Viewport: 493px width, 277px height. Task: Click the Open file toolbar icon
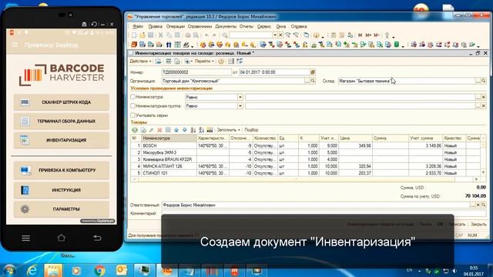[143, 35]
